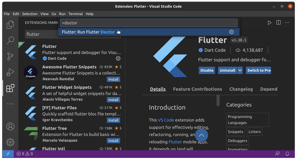Viewport: 297px width, 160px height.
Task: Disable the Flutter extension
Action: (207, 70)
